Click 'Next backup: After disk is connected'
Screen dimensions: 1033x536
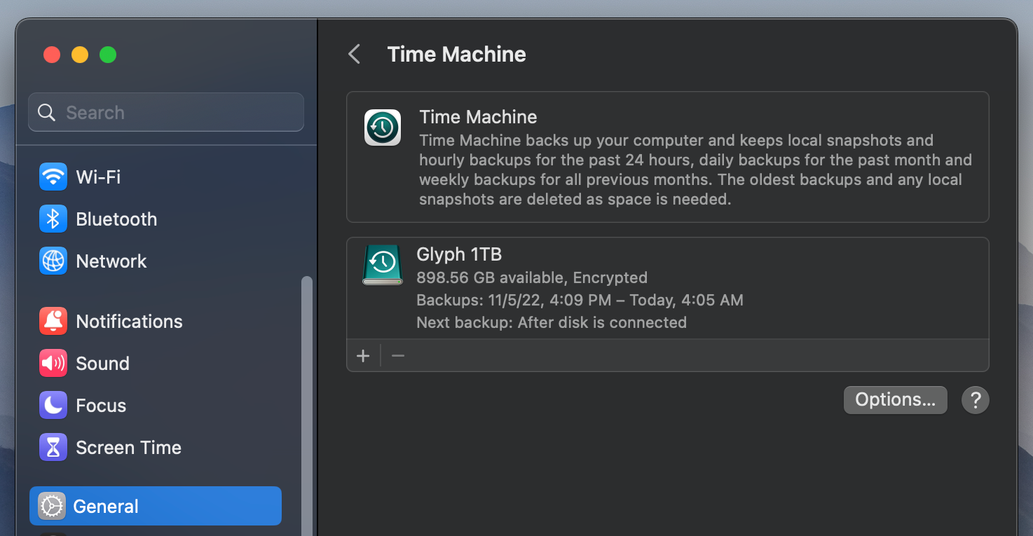pos(552,323)
